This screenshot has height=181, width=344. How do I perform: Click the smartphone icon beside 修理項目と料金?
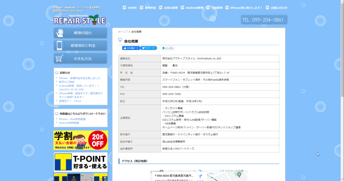point(59,46)
